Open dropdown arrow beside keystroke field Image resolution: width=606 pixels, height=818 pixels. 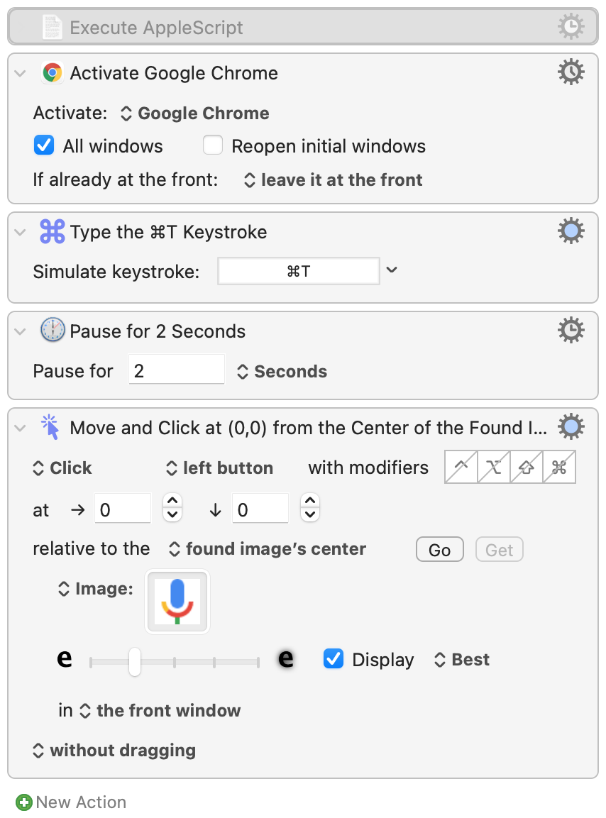pos(392,270)
